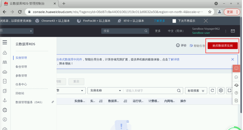The image size is (243, 130).
Task: Open the hamburger service list menu
Action: [x=5, y=42]
